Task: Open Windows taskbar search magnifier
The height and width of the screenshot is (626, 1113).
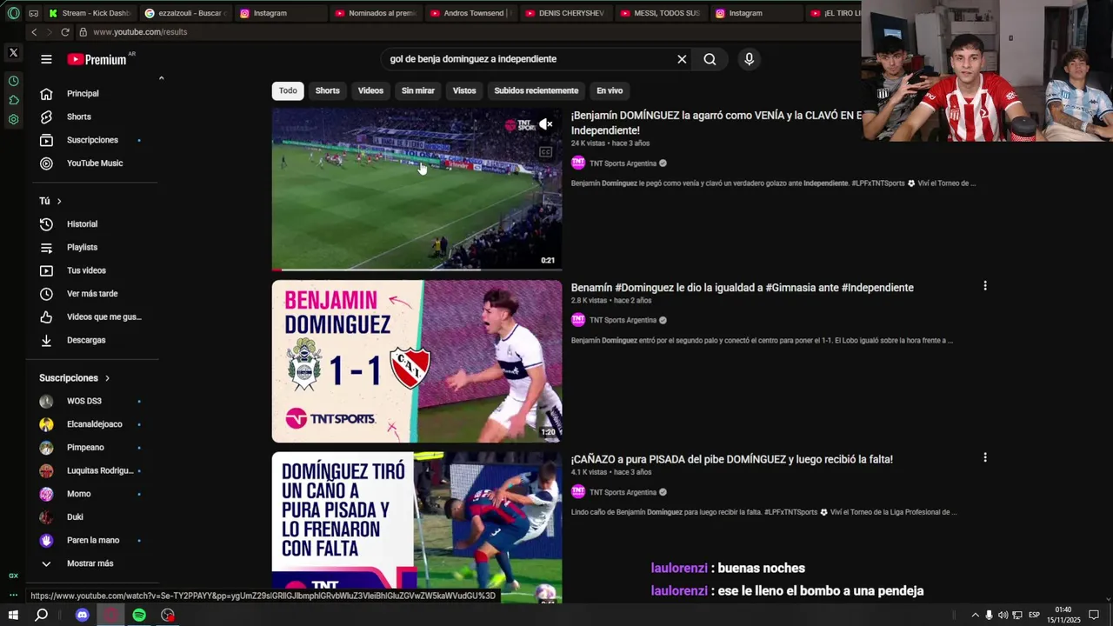Action: click(41, 615)
